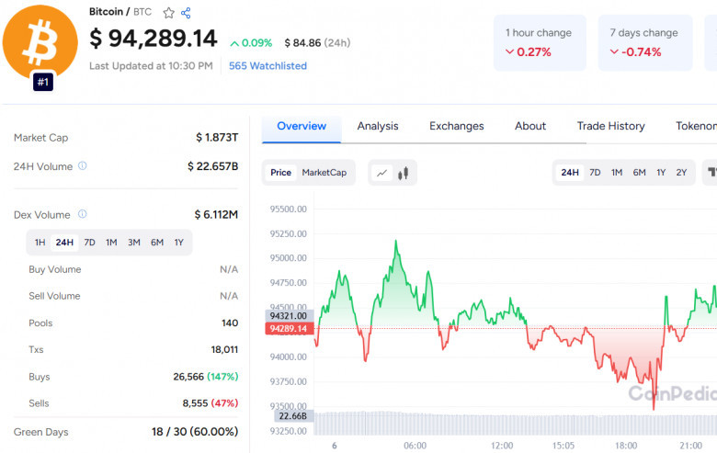The height and width of the screenshot is (453, 717).
Task: Click the Dex Volume info icon
Action: (x=83, y=214)
